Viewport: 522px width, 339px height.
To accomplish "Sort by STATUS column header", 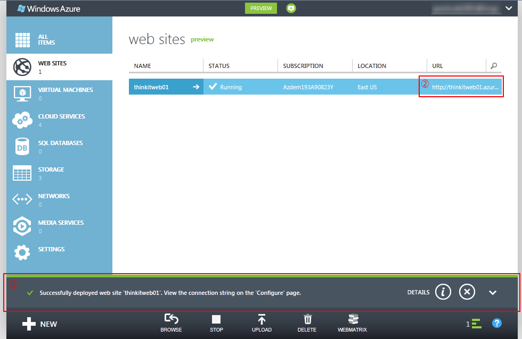I will point(219,66).
